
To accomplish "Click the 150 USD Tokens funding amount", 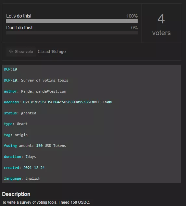I will [x=51, y=146].
